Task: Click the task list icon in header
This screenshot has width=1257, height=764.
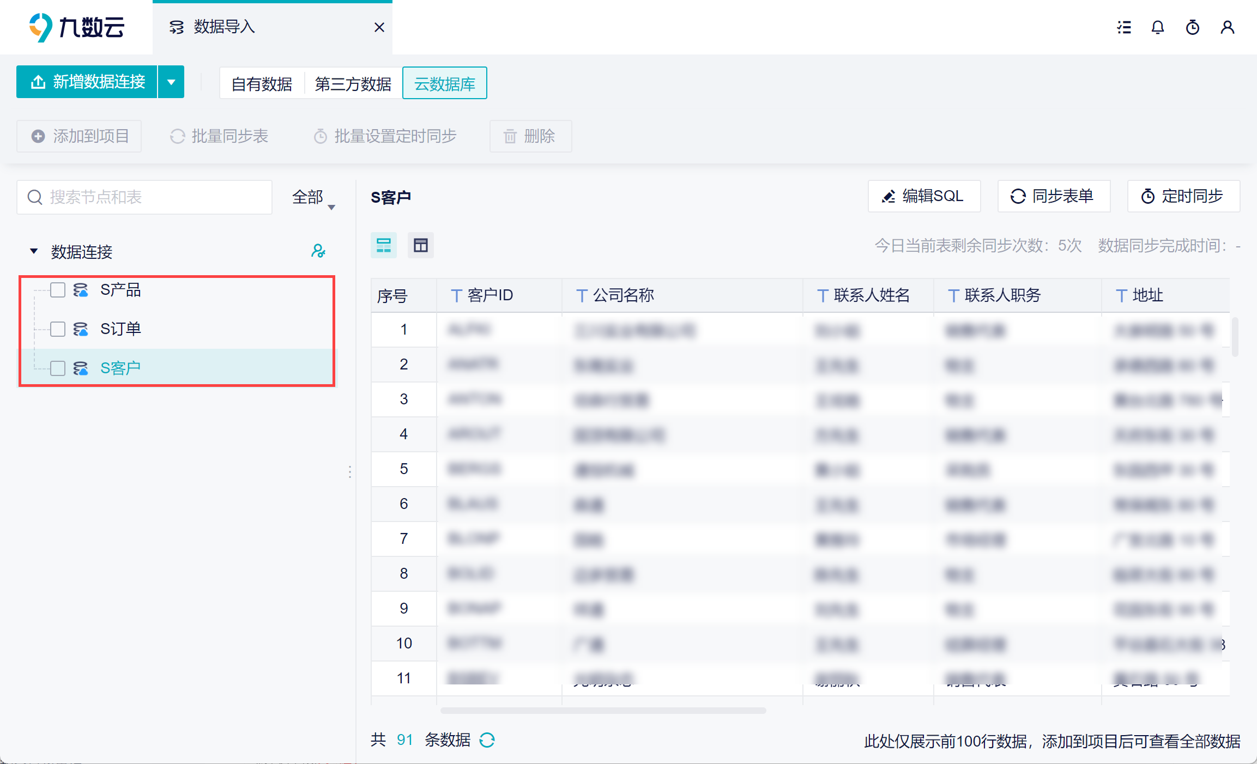Action: click(x=1123, y=27)
